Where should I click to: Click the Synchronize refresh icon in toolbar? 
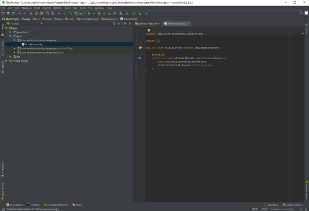[13, 13]
